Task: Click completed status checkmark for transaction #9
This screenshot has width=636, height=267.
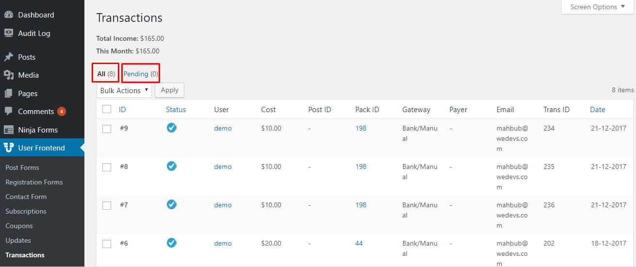Action: [x=171, y=128]
